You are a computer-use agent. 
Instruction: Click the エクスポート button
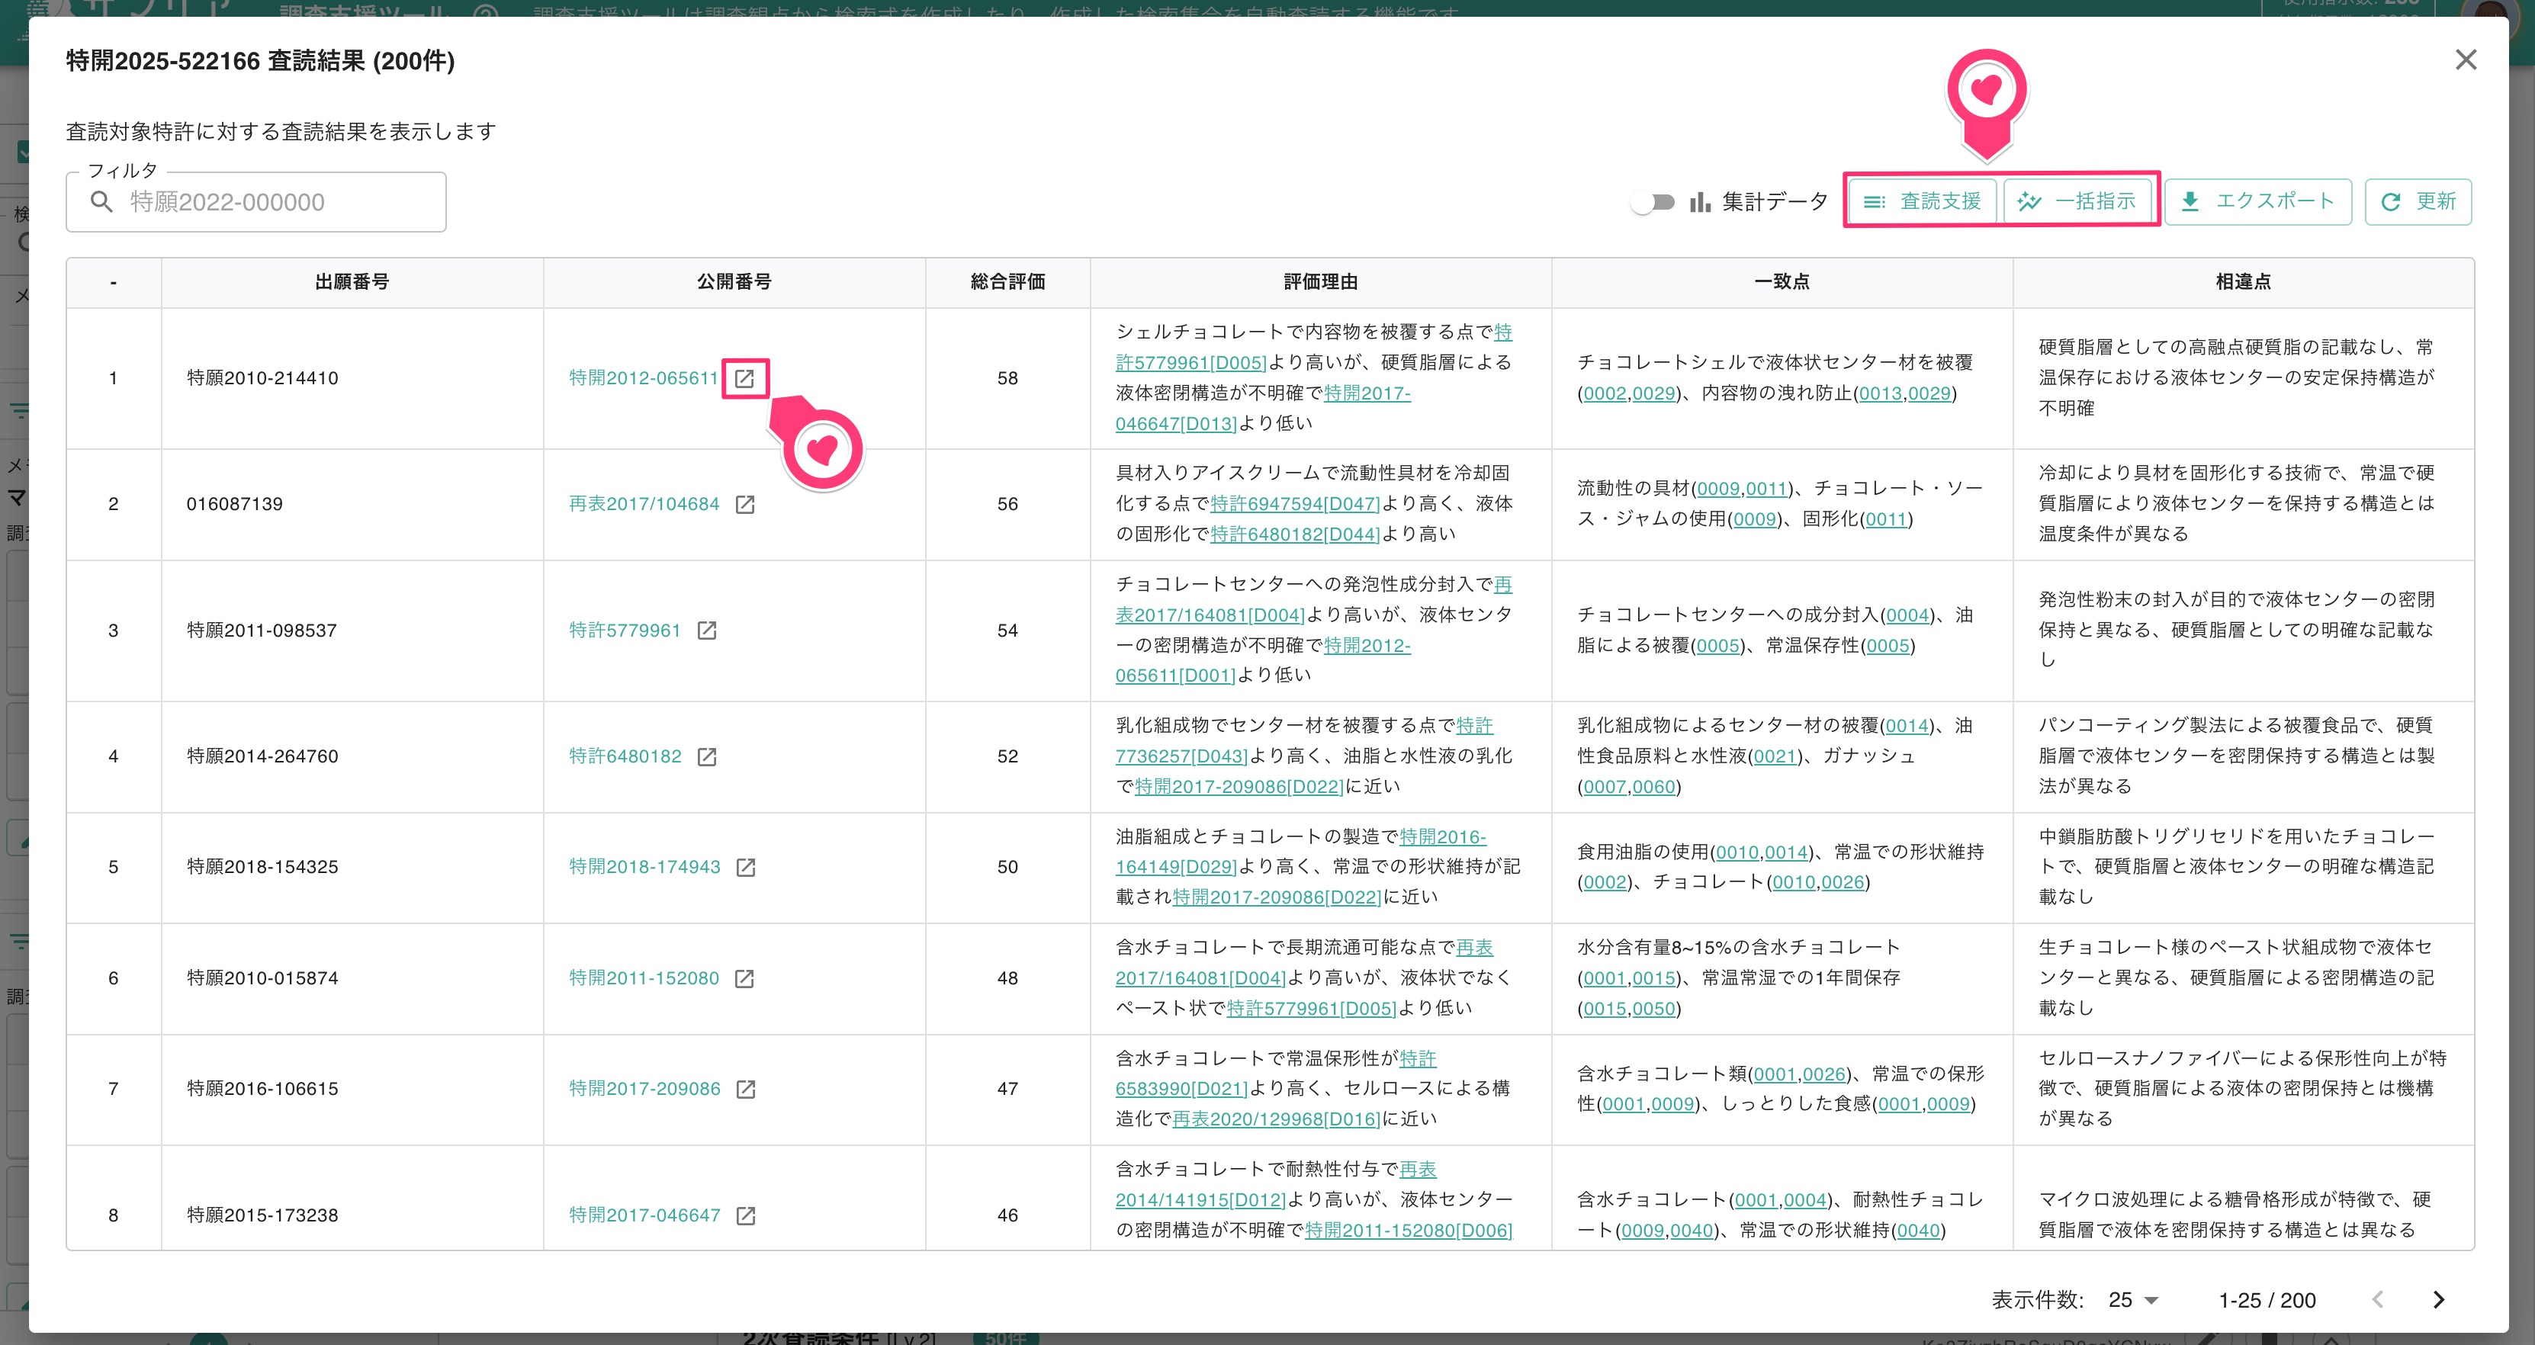(x=2257, y=202)
